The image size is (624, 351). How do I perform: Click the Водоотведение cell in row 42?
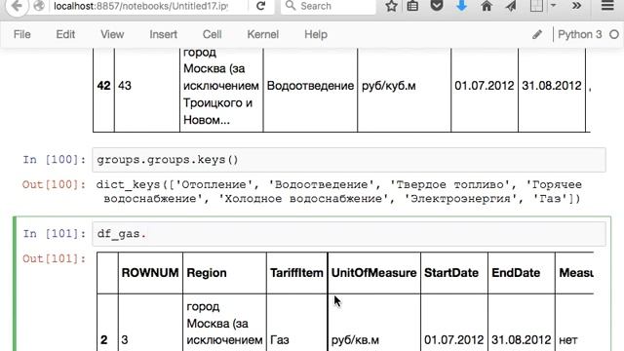310,86
